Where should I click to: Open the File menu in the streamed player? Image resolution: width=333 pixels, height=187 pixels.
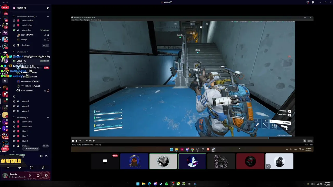click(x=73, y=20)
